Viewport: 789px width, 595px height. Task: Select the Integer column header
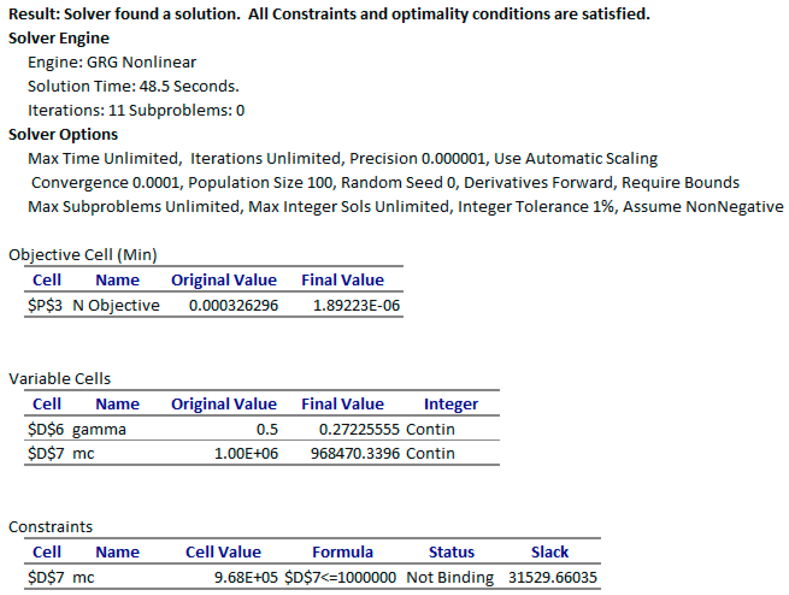click(x=451, y=404)
